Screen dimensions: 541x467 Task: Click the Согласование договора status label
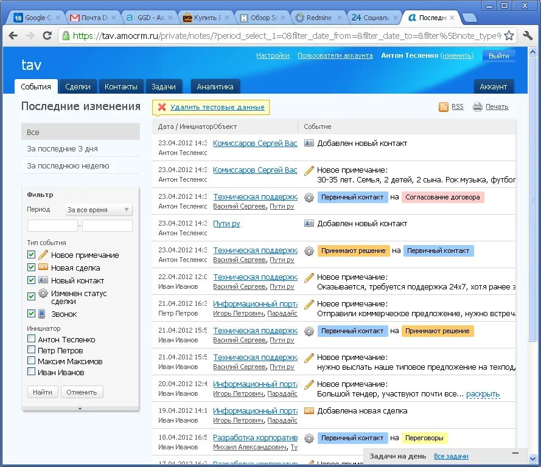coord(442,197)
